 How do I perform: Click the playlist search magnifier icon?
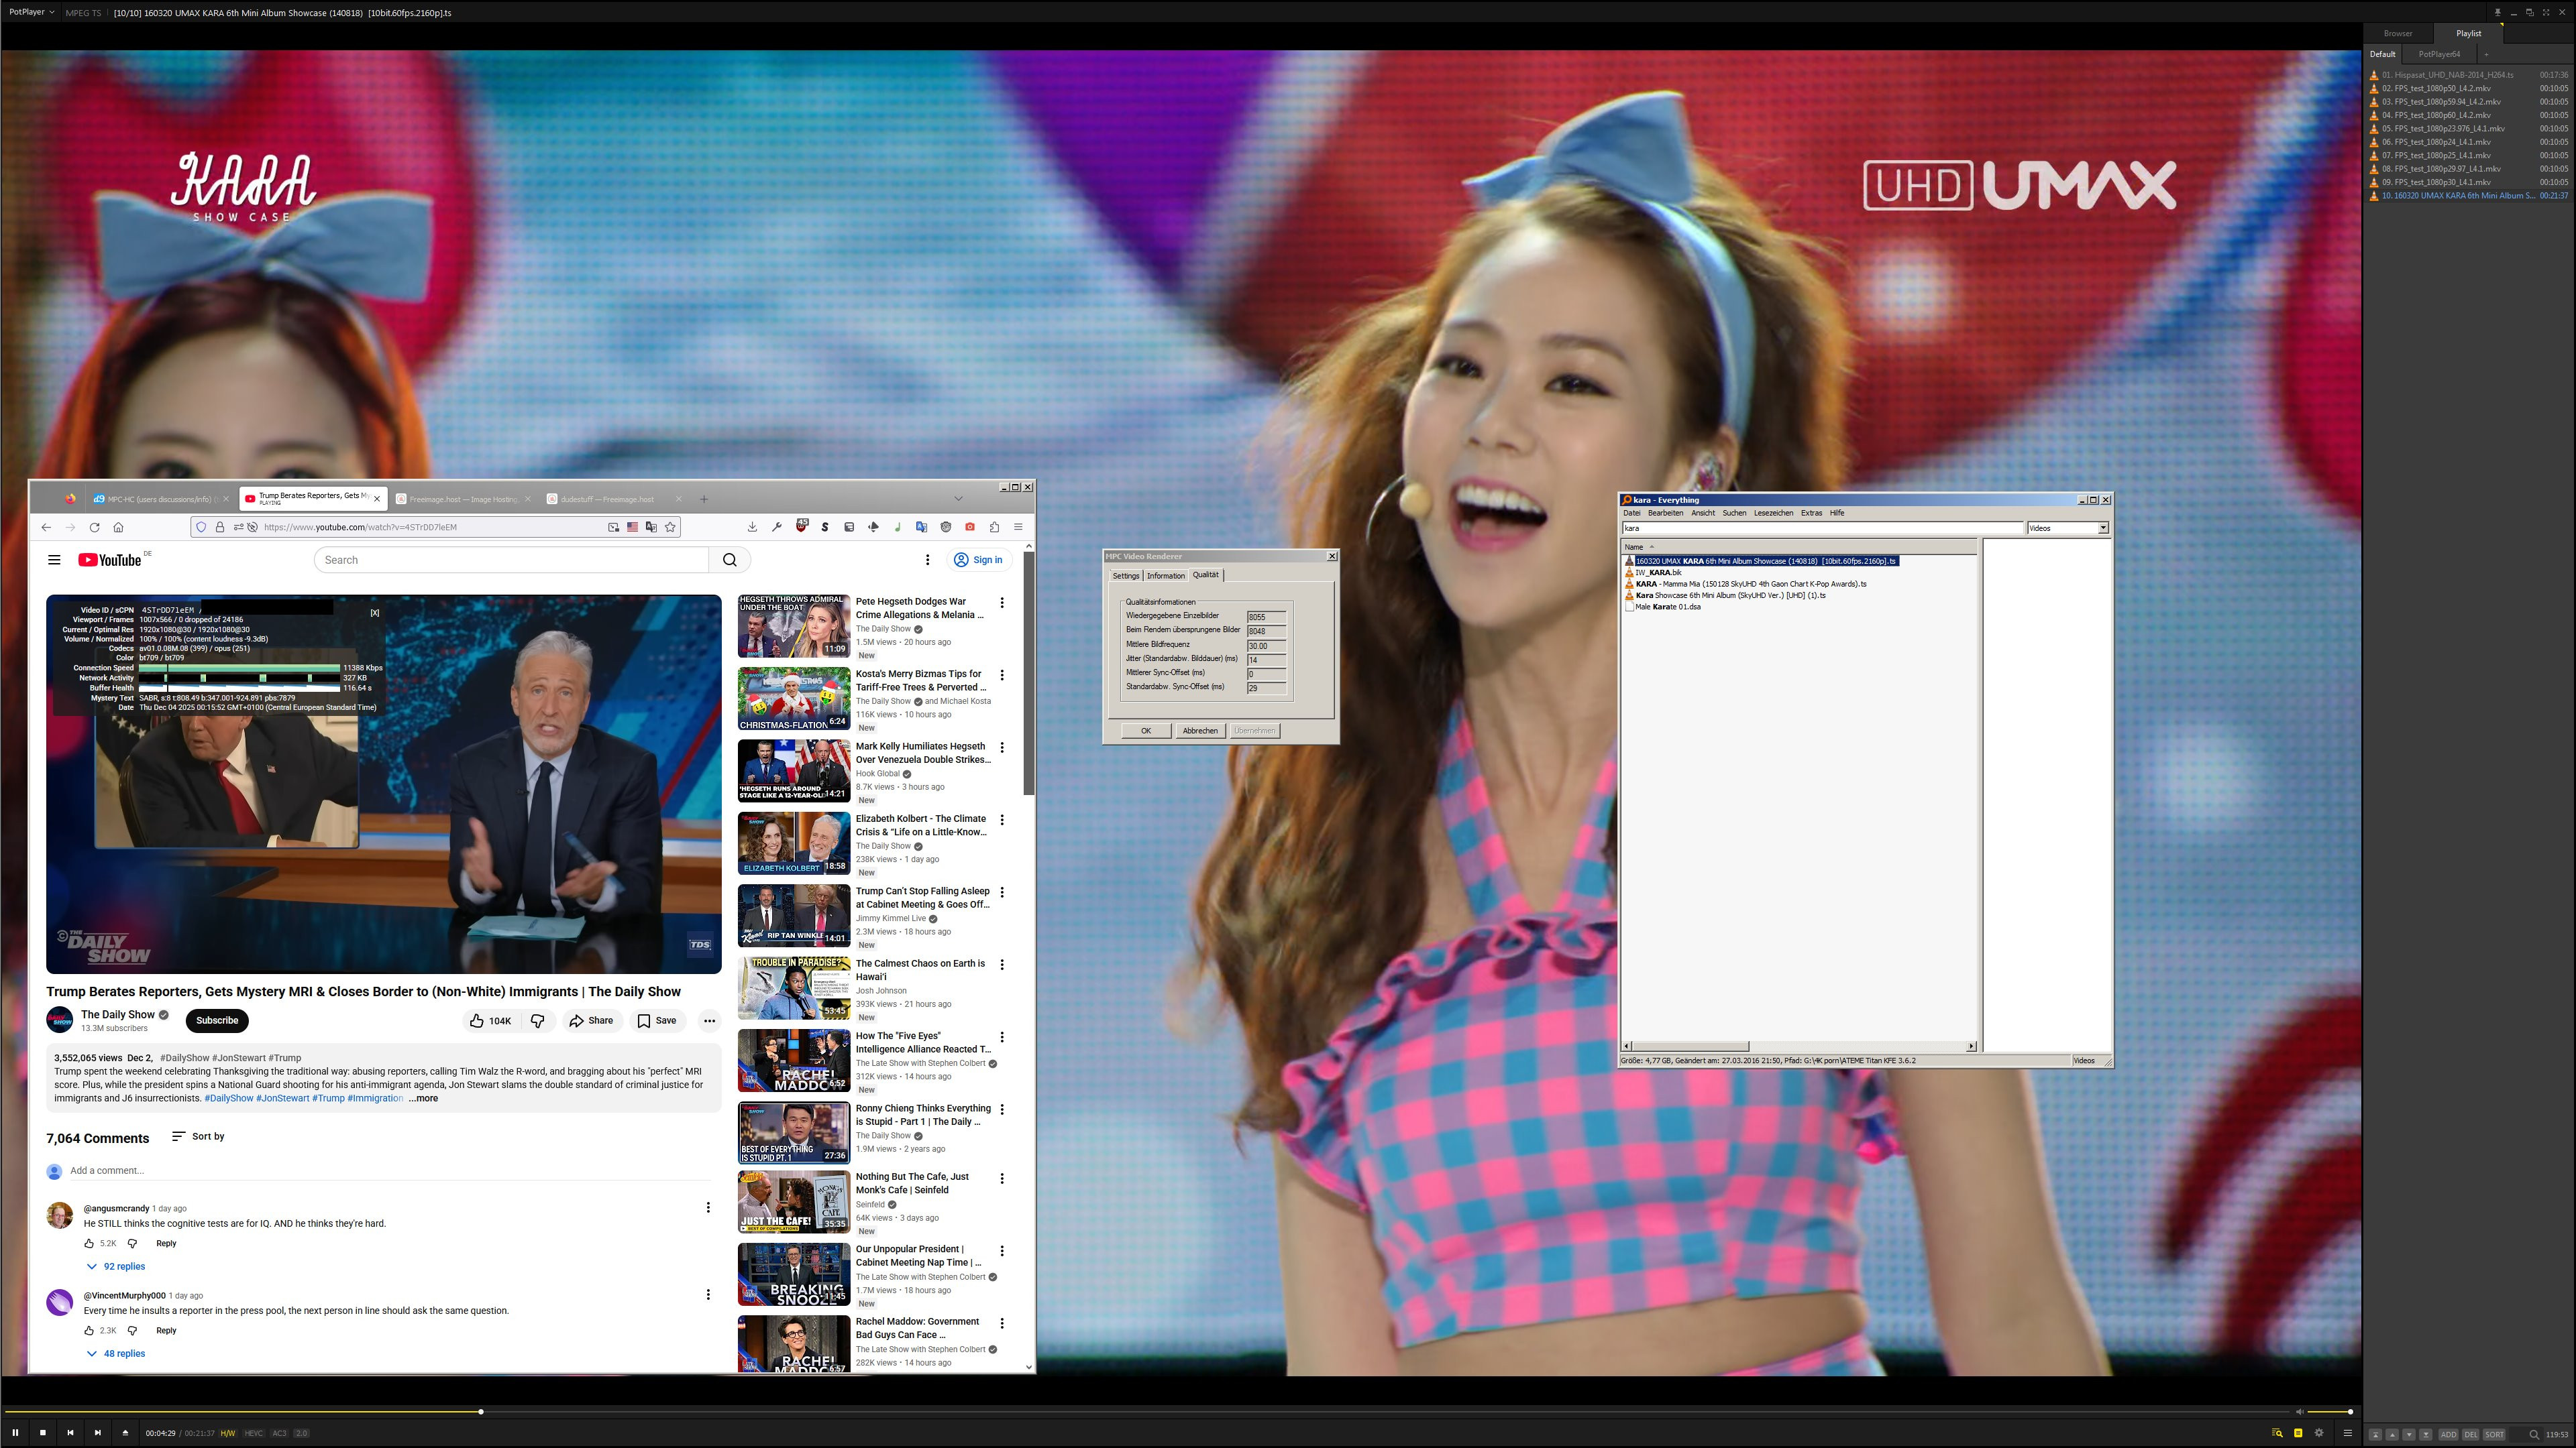pos(2534,1435)
